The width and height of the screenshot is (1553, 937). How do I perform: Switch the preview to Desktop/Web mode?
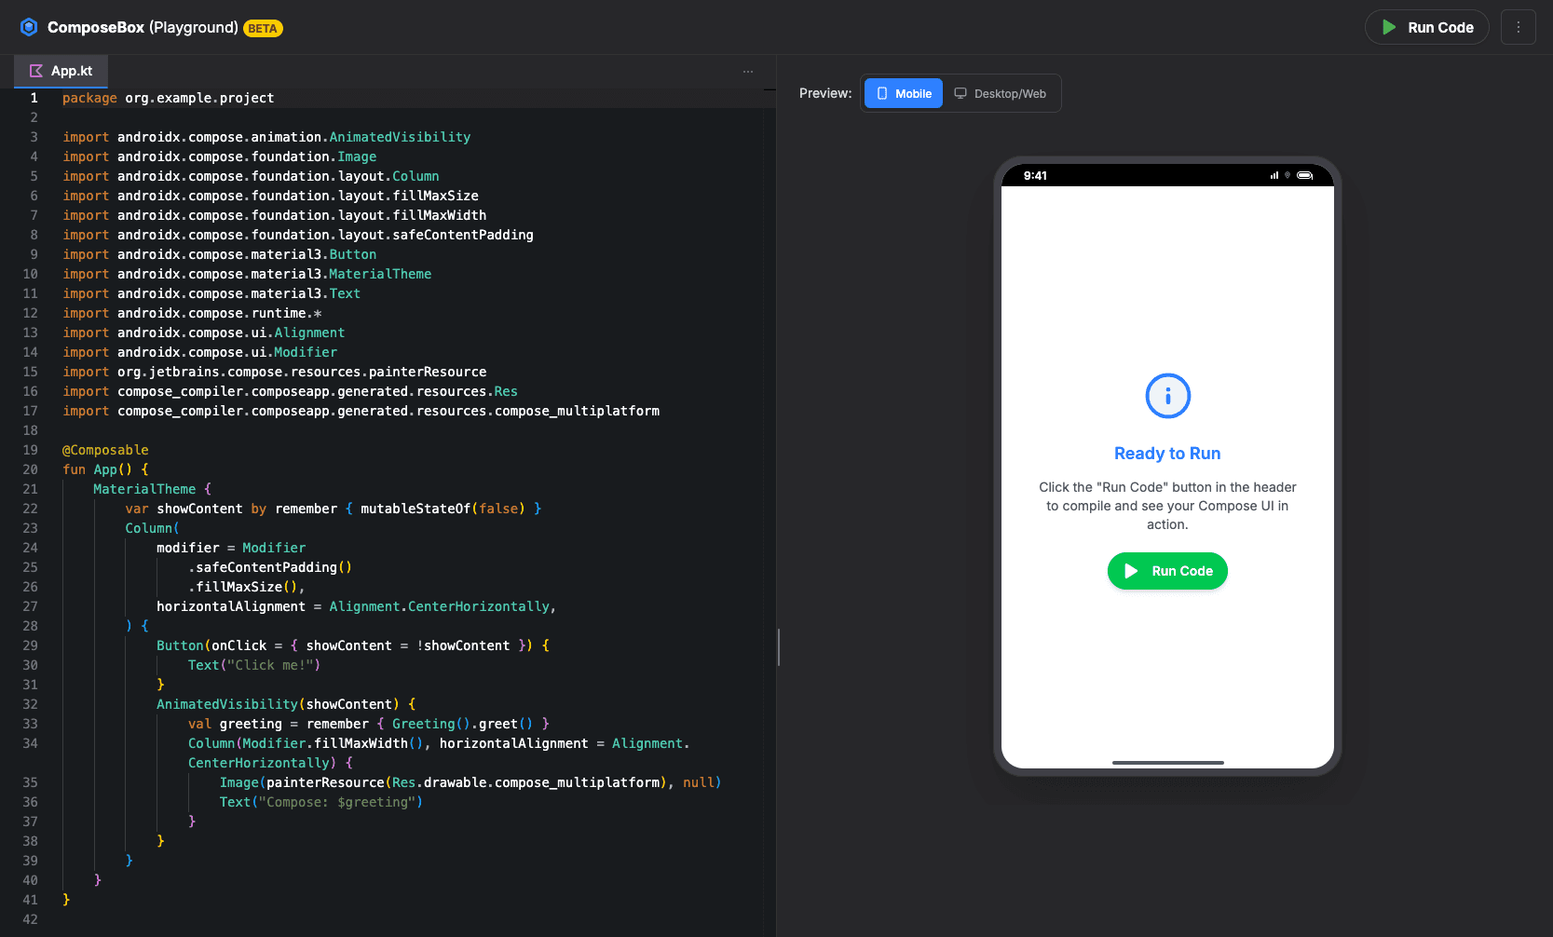click(1001, 93)
